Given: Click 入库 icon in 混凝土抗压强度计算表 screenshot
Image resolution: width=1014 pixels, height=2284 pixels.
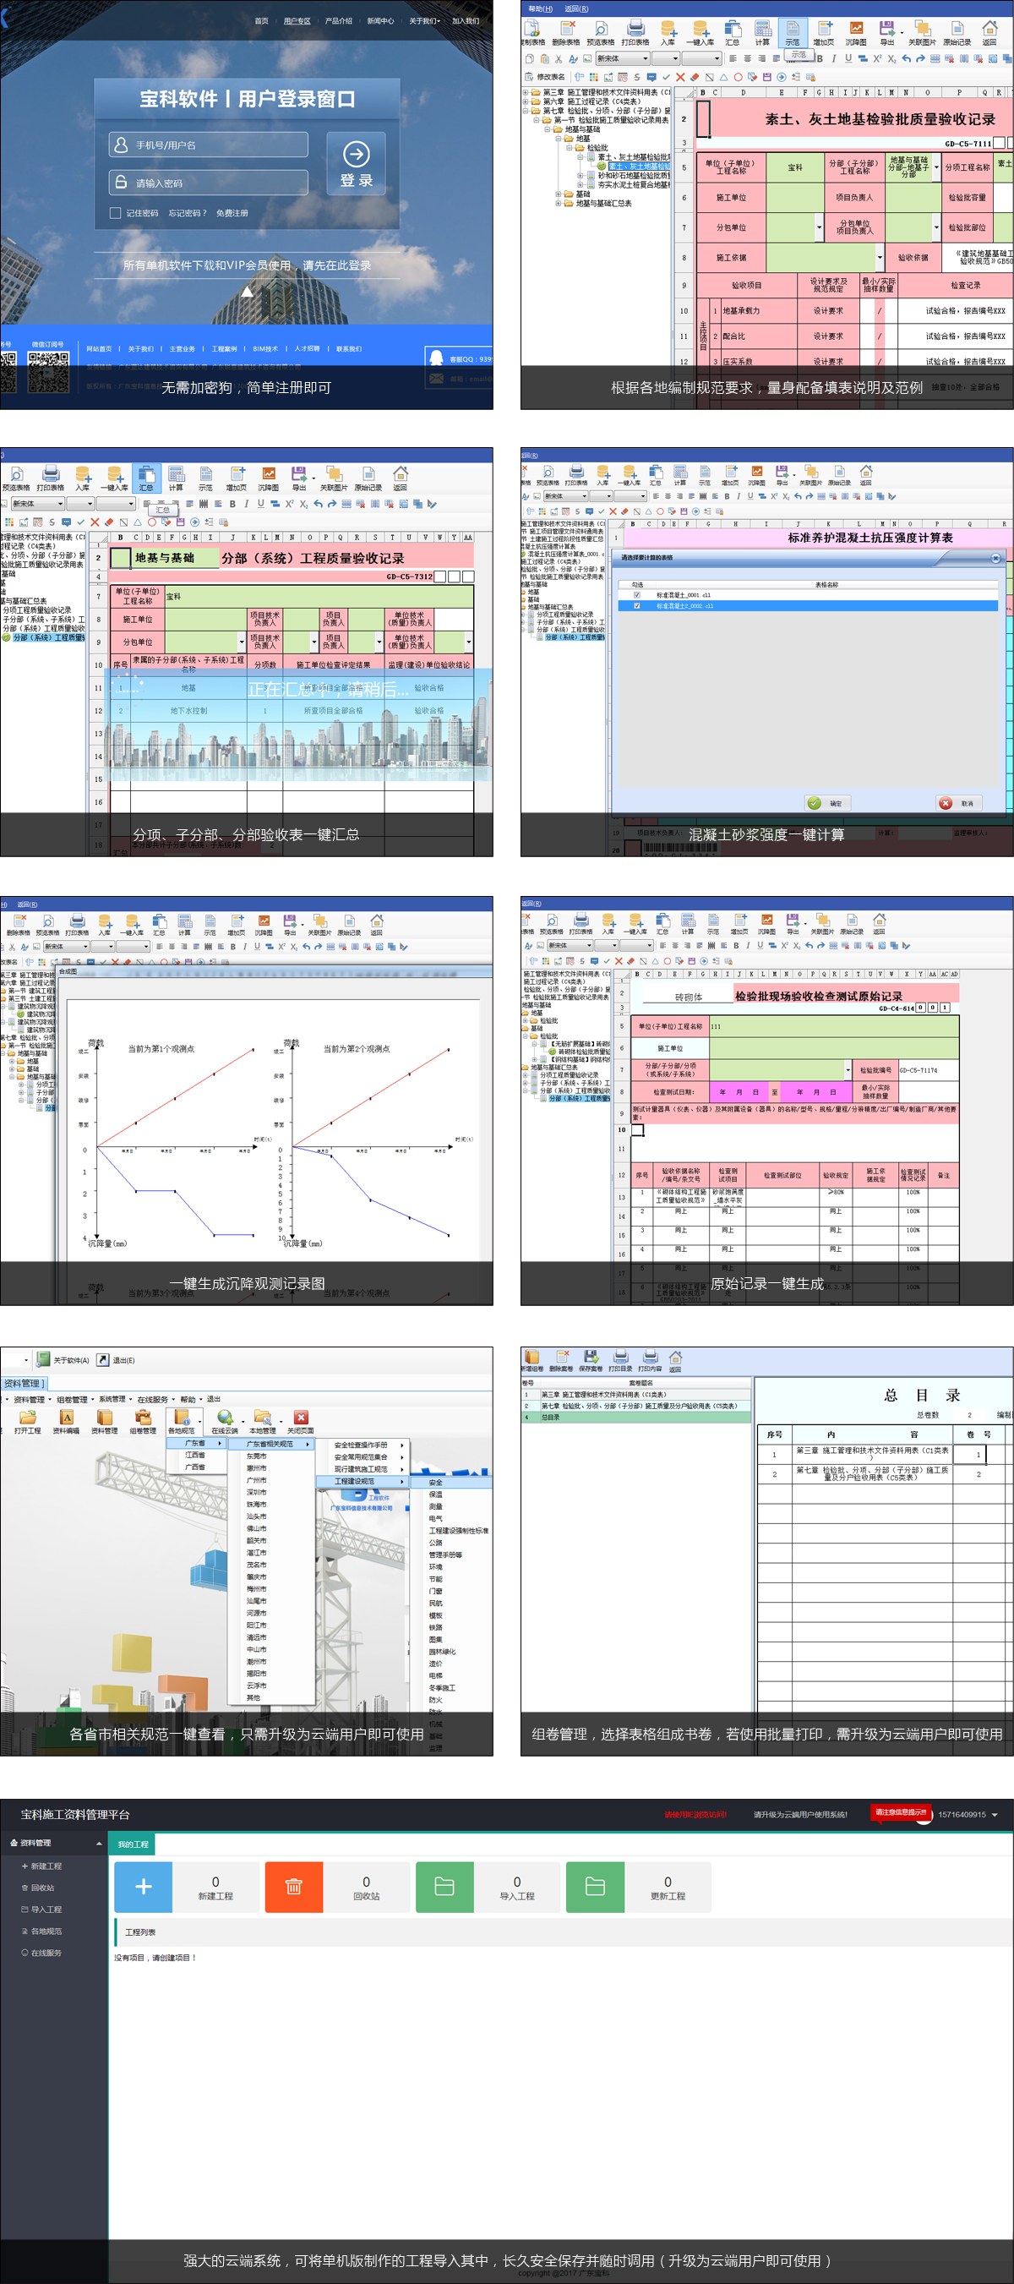Looking at the screenshot, I should point(602,476).
